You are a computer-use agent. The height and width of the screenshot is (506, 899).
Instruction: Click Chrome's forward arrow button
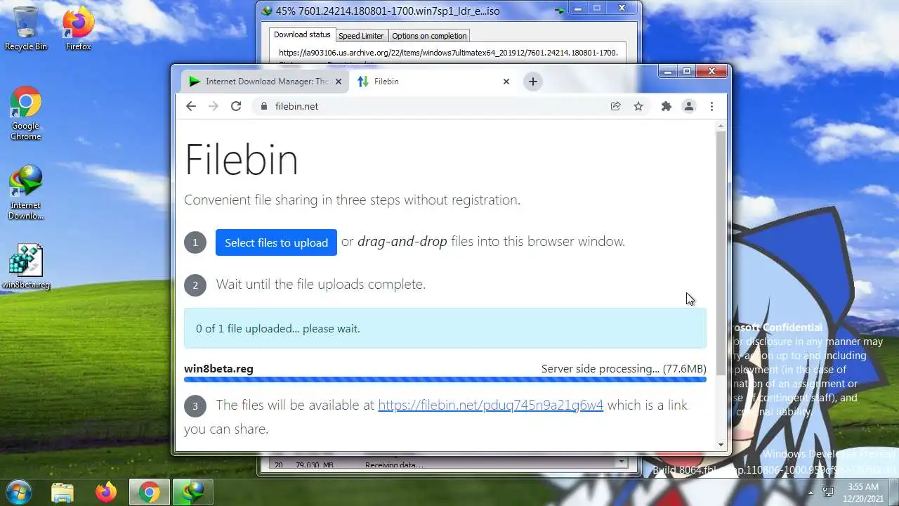tap(214, 106)
